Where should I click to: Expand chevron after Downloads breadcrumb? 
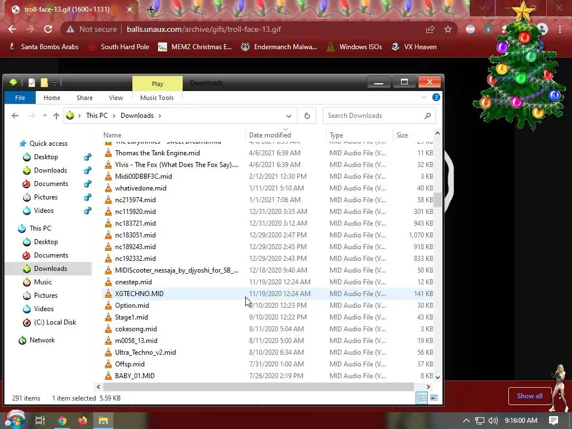point(160,116)
